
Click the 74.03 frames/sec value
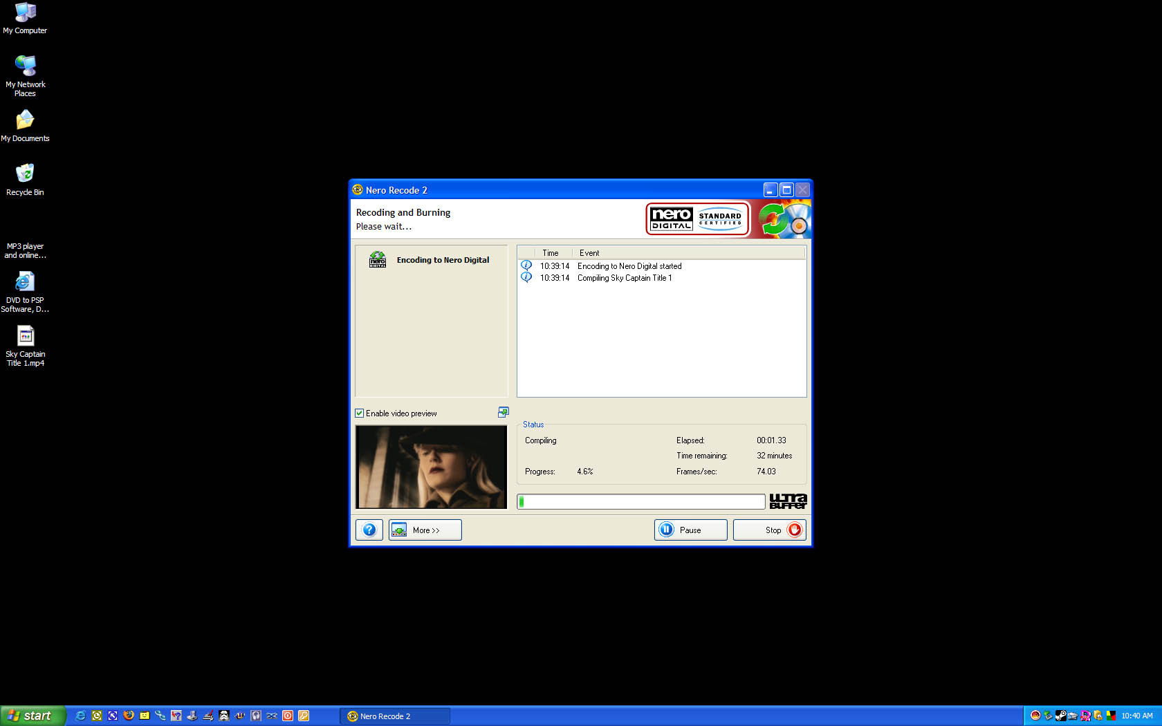pos(766,472)
